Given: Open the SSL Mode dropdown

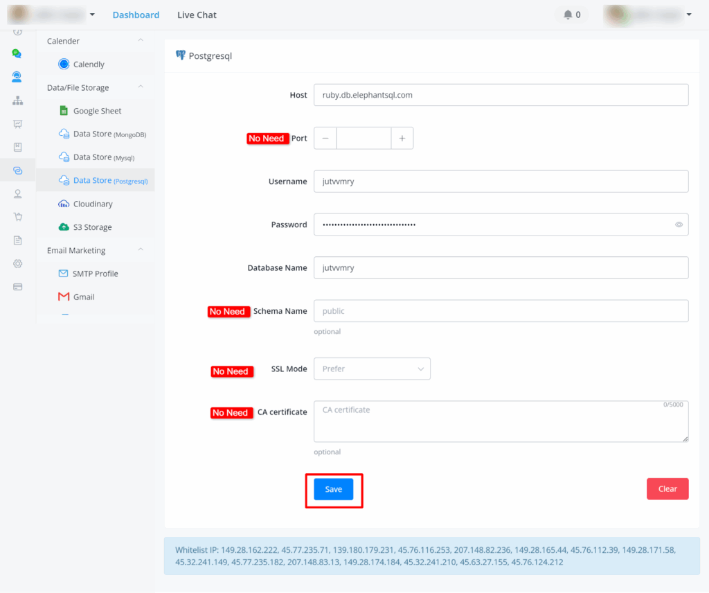Looking at the screenshot, I should pyautogui.click(x=372, y=369).
